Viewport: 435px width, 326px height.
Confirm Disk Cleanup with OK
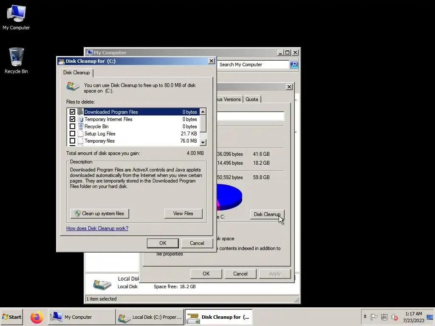pyautogui.click(x=163, y=243)
